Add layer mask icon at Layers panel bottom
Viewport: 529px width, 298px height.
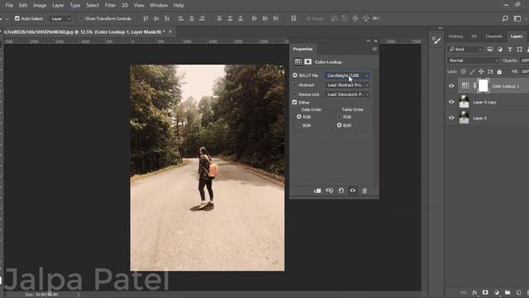pyautogui.click(x=485, y=292)
